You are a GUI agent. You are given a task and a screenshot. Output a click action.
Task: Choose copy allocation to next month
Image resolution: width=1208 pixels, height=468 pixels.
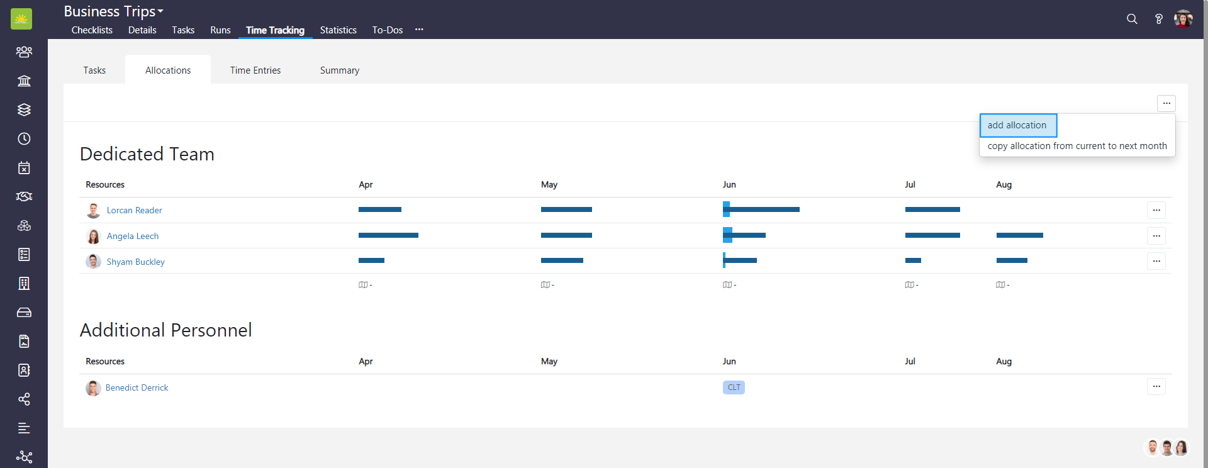click(1077, 146)
